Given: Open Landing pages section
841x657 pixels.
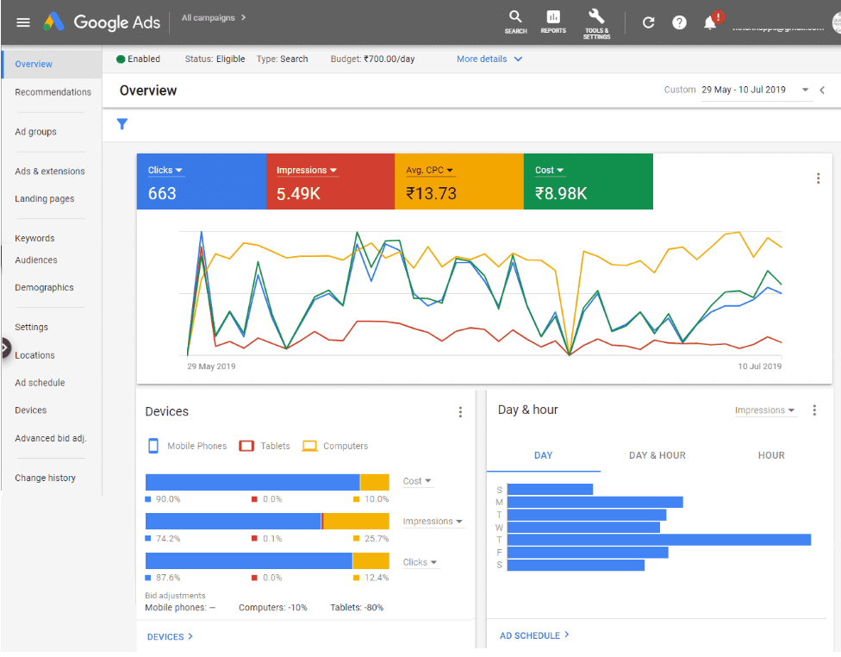Looking at the screenshot, I should [x=45, y=199].
